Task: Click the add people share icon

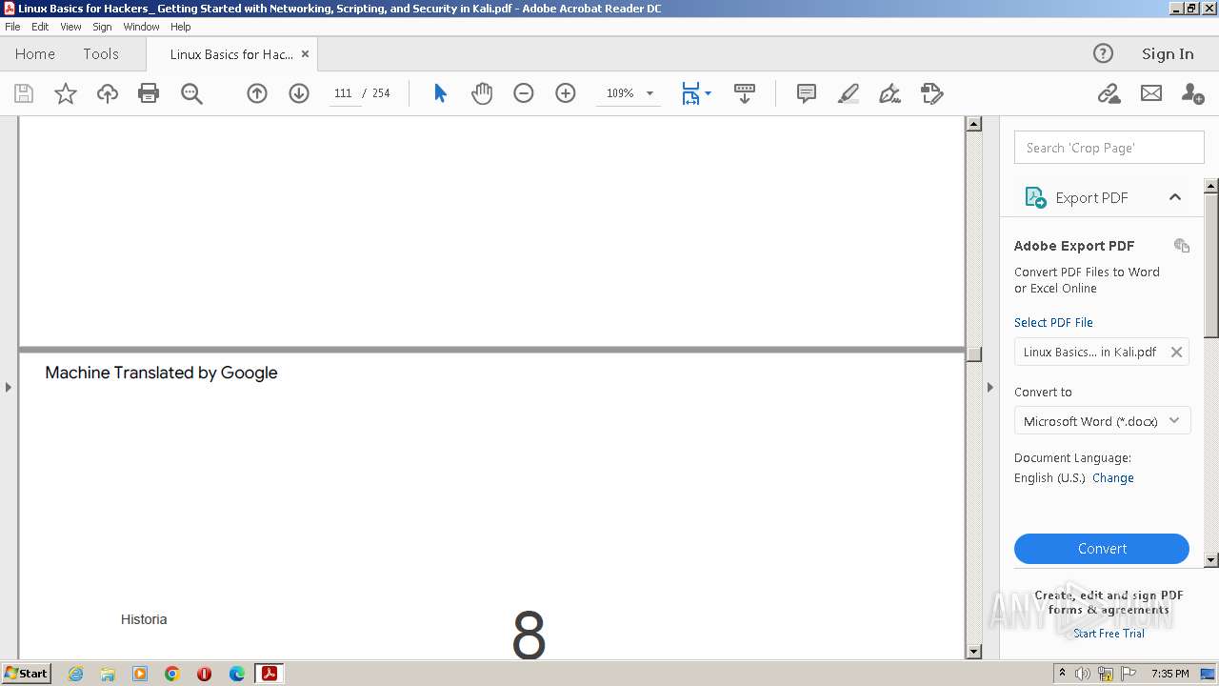Action: tap(1192, 93)
